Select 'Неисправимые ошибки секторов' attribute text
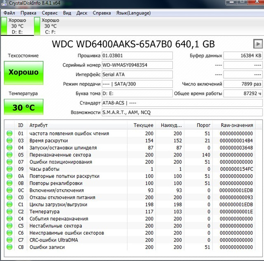 click(x=67, y=233)
